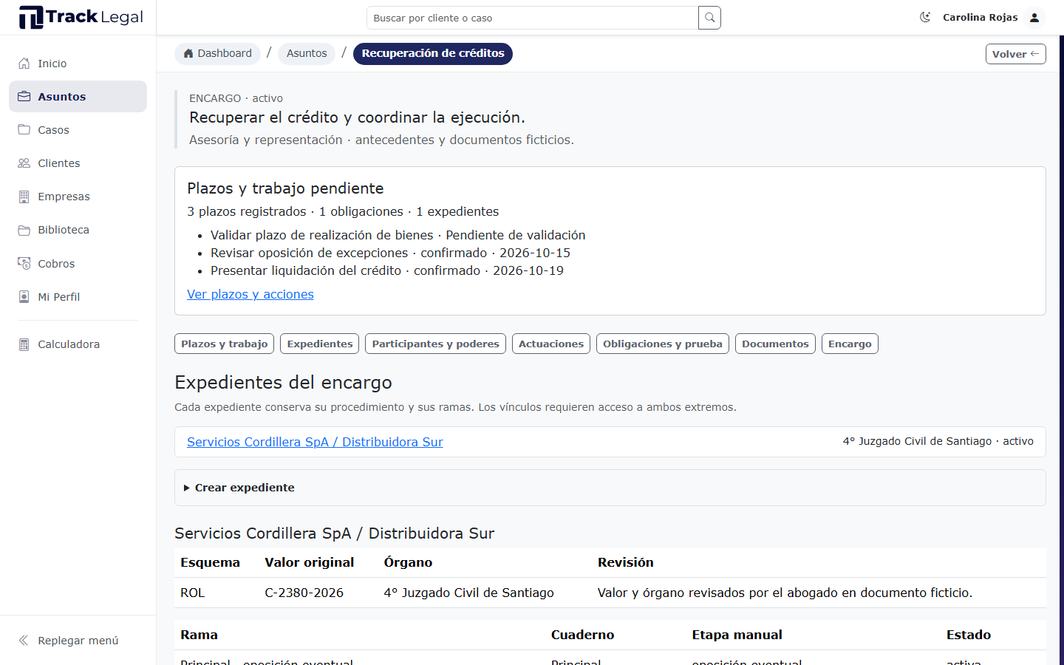Open the Obligaciones y prueba tab
This screenshot has height=665, width=1064.
[x=663, y=344]
